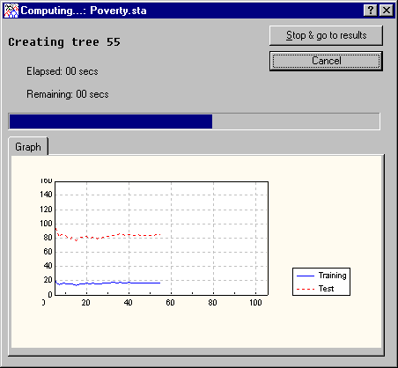Viewport: 398px width, 368px height.
Task: Click the red dashed Test line sample in the legend
Action: [x=306, y=289]
